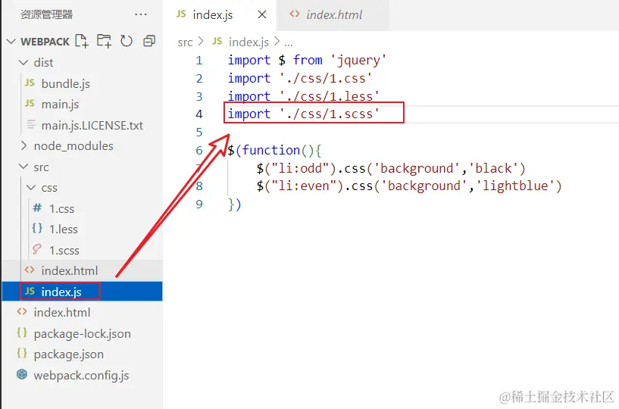The width and height of the screenshot is (619, 409).
Task: Click the $(function(){ line
Action: (x=275, y=151)
